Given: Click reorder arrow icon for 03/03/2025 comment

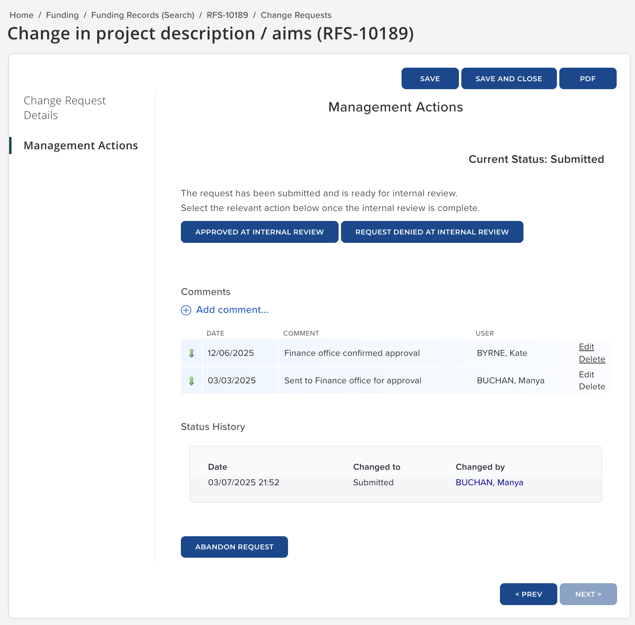Looking at the screenshot, I should [x=192, y=381].
